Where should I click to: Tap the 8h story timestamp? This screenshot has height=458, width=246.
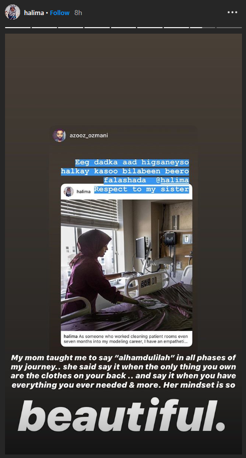78,13
